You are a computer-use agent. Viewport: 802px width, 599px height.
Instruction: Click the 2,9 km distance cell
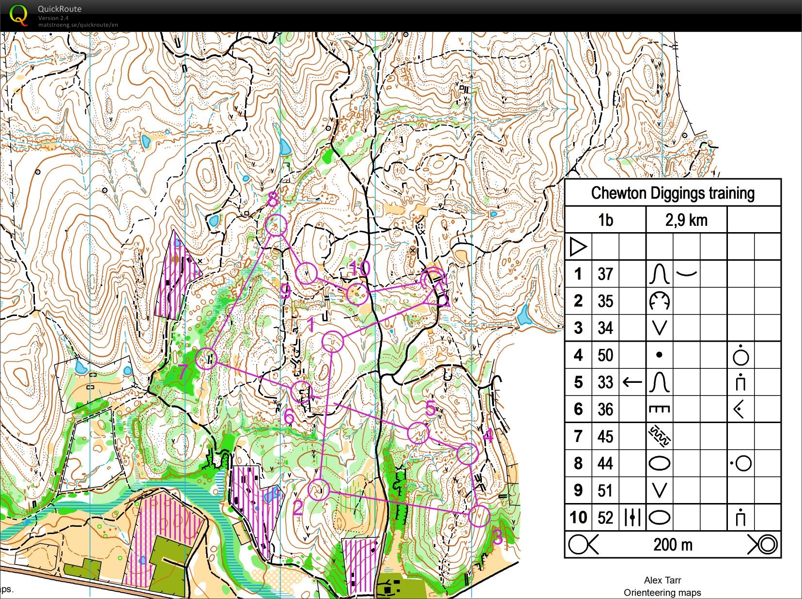[685, 219]
